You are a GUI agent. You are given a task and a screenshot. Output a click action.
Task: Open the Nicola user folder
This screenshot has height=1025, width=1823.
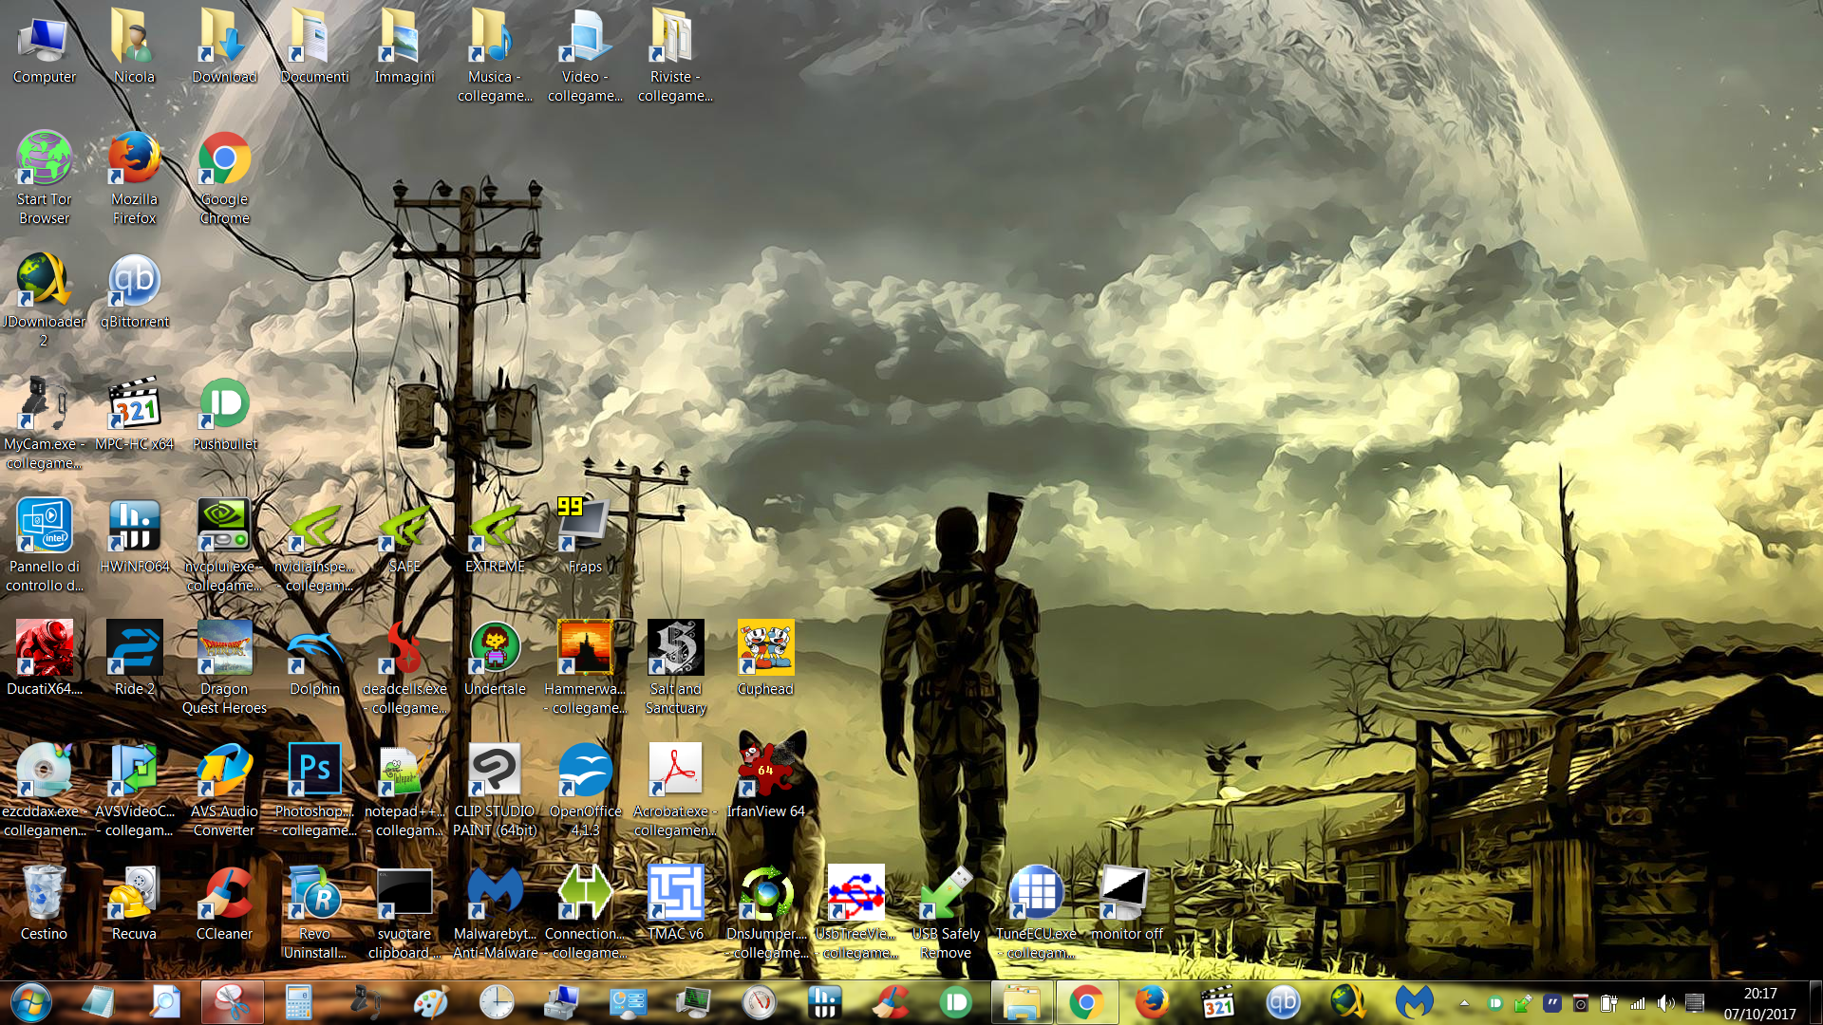[x=134, y=47]
